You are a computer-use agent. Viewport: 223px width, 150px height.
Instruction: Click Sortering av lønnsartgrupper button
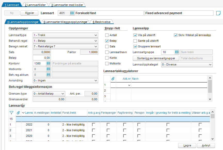156,58
